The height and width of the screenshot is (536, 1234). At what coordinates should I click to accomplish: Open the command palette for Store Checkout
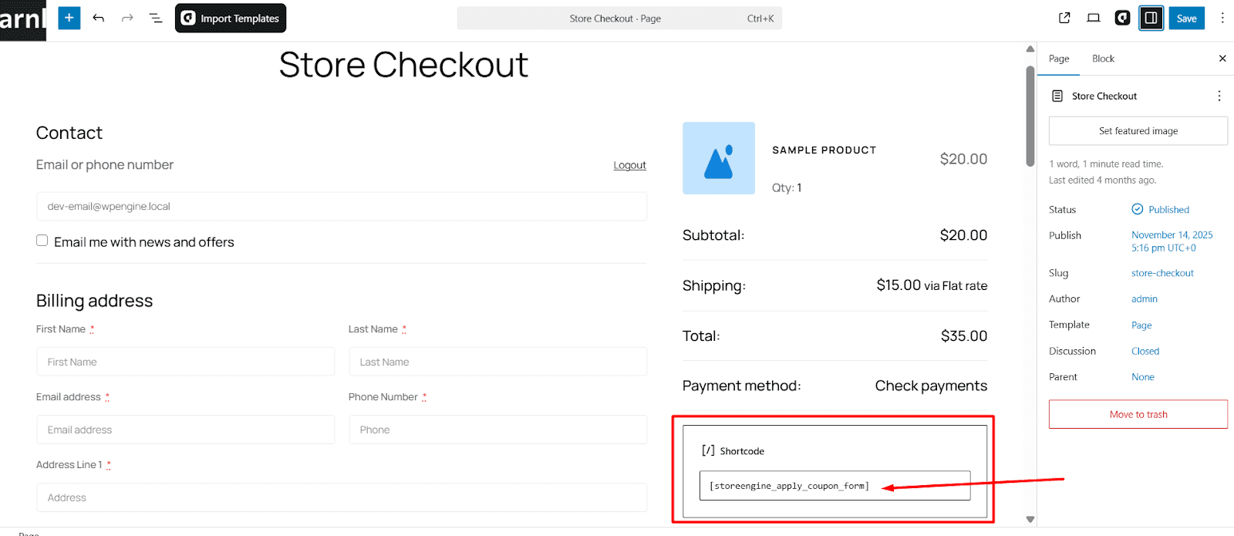point(619,19)
